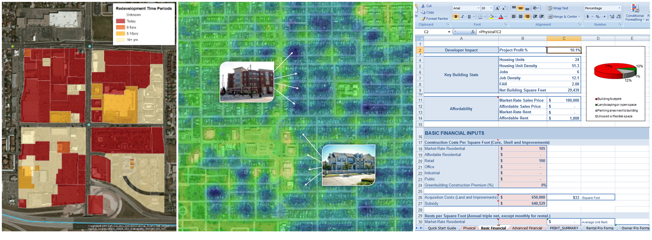652x240 pixels.
Task: Click Merge & Center button
Action: click(562, 17)
